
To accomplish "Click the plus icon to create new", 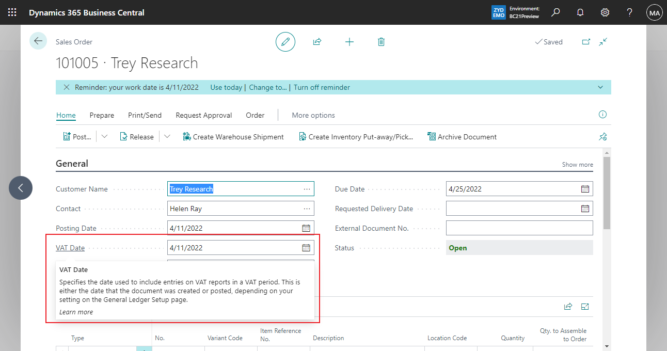I will 350,42.
